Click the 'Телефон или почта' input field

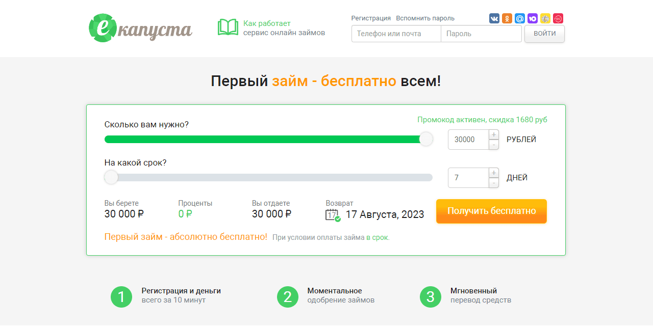[396, 34]
